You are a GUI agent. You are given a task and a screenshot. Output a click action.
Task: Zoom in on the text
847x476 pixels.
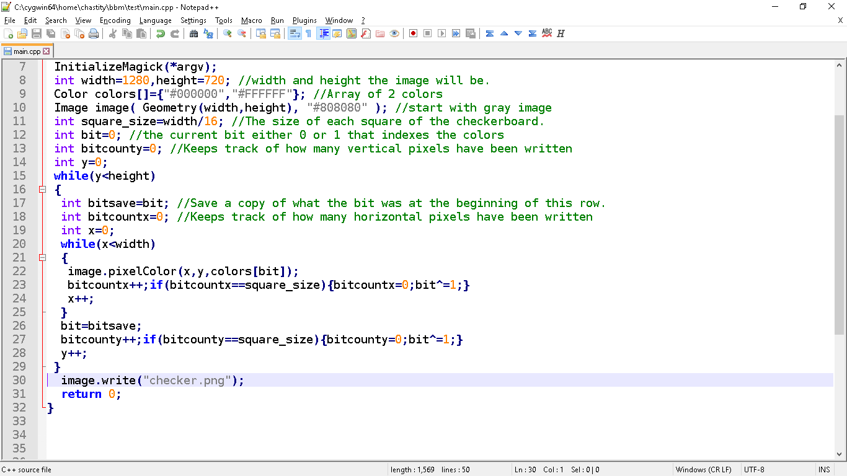click(227, 33)
